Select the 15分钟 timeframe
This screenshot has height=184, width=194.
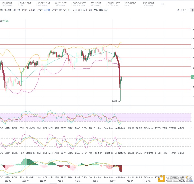[x=7, y=10]
